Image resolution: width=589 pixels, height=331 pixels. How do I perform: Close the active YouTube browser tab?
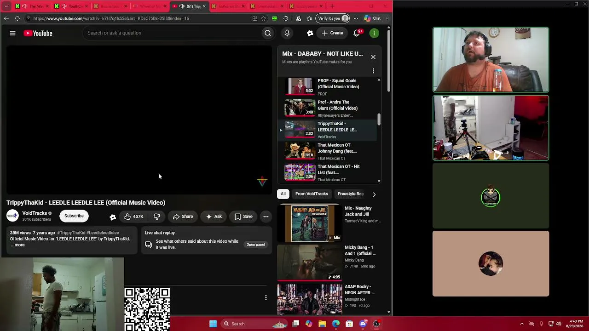pos(204,6)
